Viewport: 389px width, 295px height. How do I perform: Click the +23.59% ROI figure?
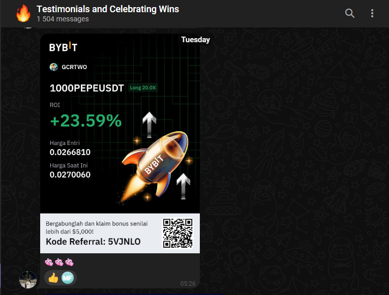pyautogui.click(x=86, y=121)
